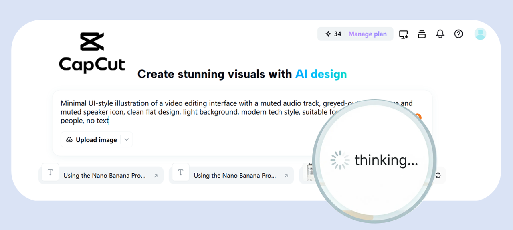Click the second suggestion's arrow icon
This screenshot has width=513, height=230.
[286, 176]
